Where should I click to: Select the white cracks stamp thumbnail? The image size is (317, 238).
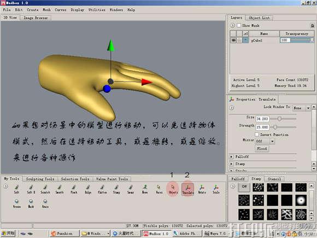pyautogui.click(x=287, y=214)
